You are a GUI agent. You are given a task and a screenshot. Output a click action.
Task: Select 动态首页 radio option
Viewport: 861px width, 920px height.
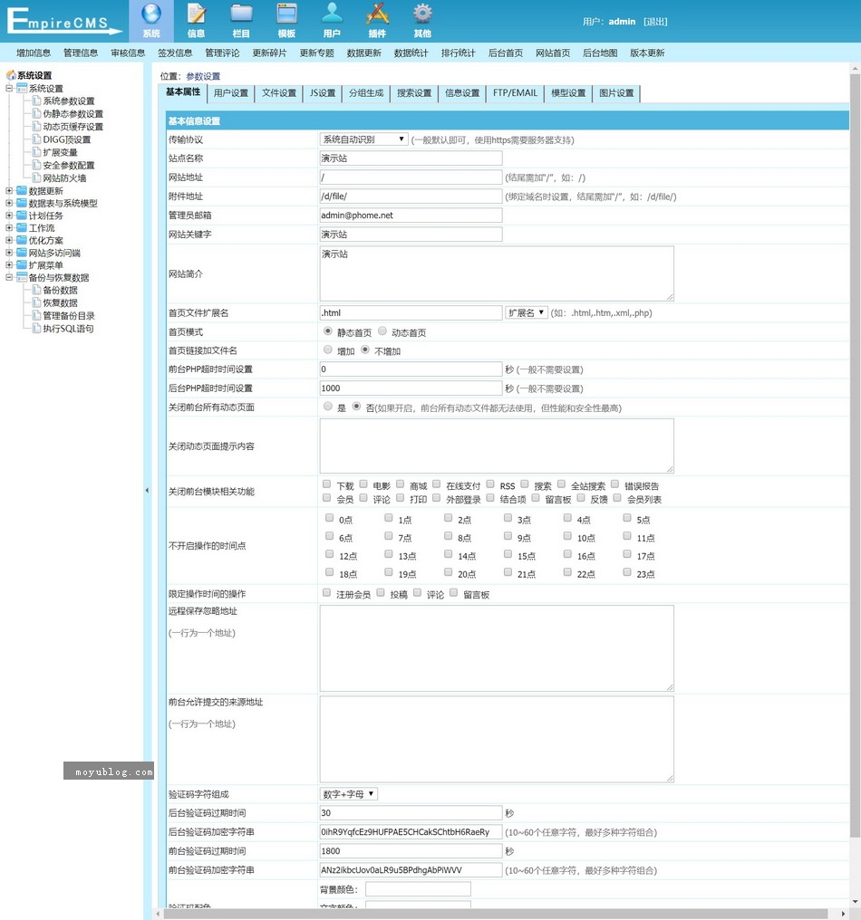(382, 331)
